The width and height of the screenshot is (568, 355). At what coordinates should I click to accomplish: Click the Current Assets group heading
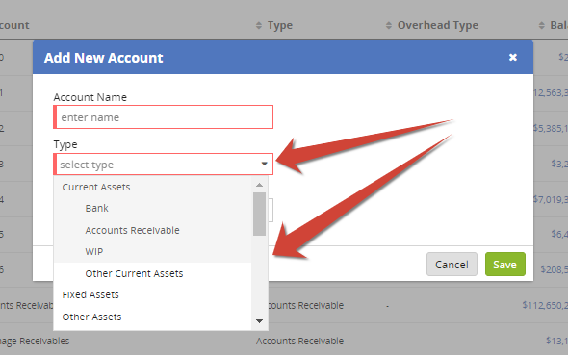point(96,187)
